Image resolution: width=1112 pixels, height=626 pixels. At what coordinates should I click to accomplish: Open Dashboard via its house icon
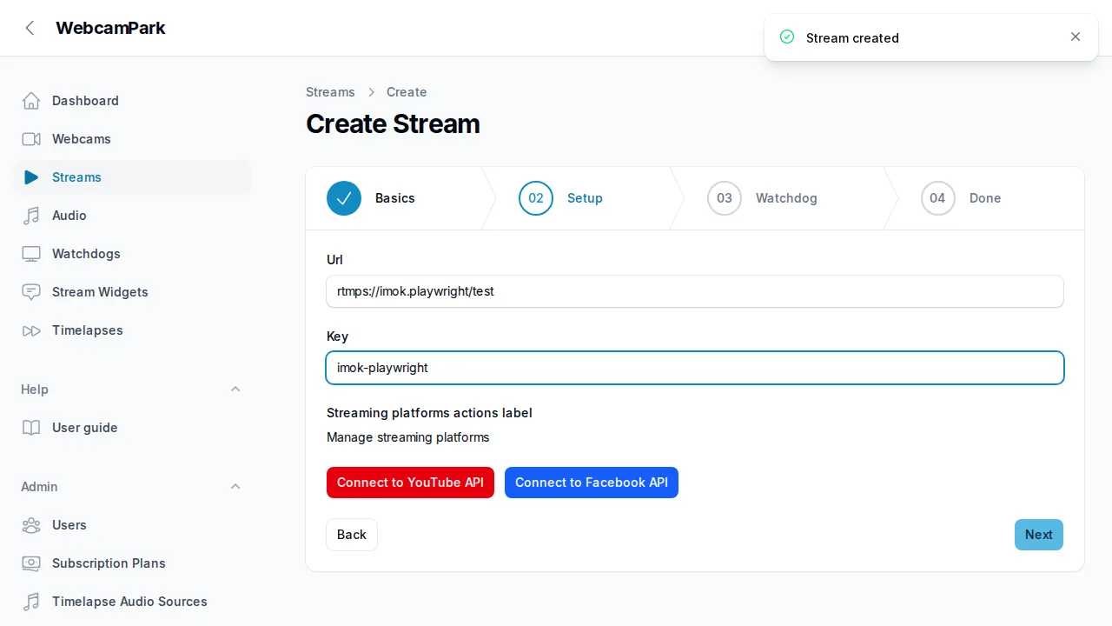(31, 101)
